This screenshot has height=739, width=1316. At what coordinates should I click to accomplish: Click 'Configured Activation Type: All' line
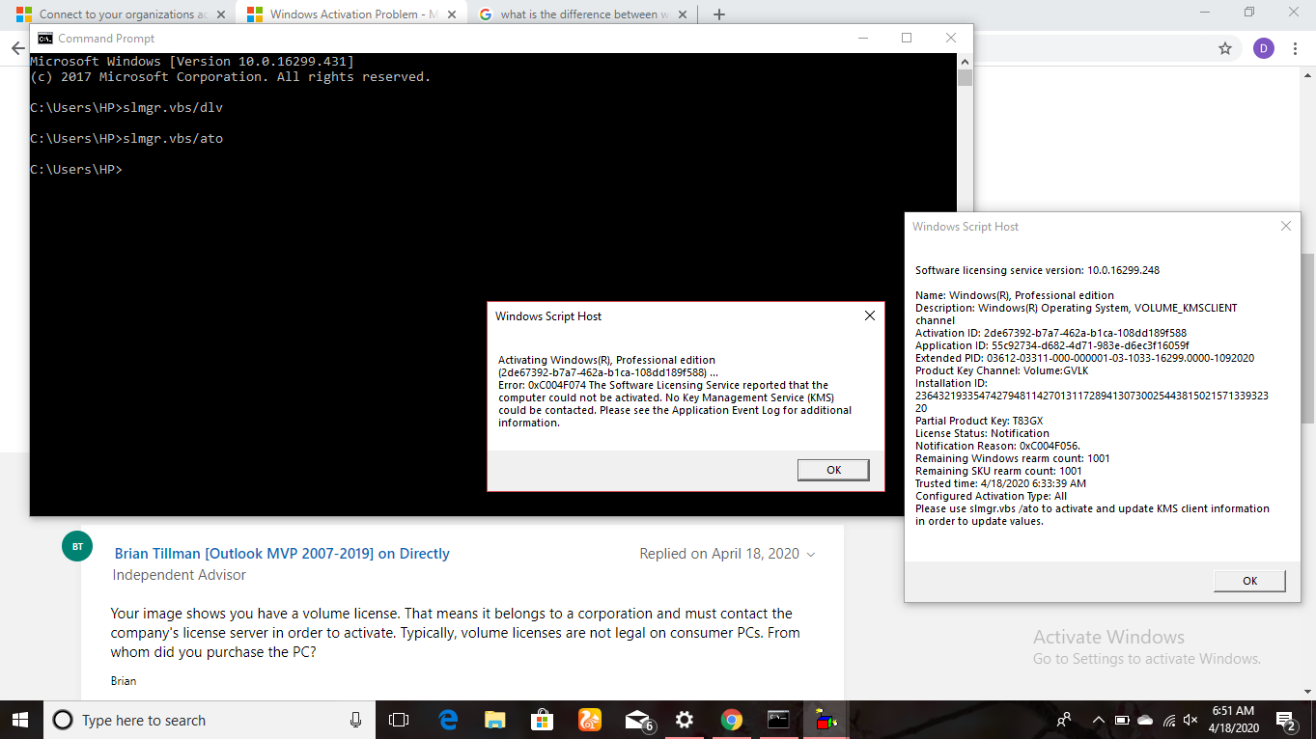coord(991,496)
